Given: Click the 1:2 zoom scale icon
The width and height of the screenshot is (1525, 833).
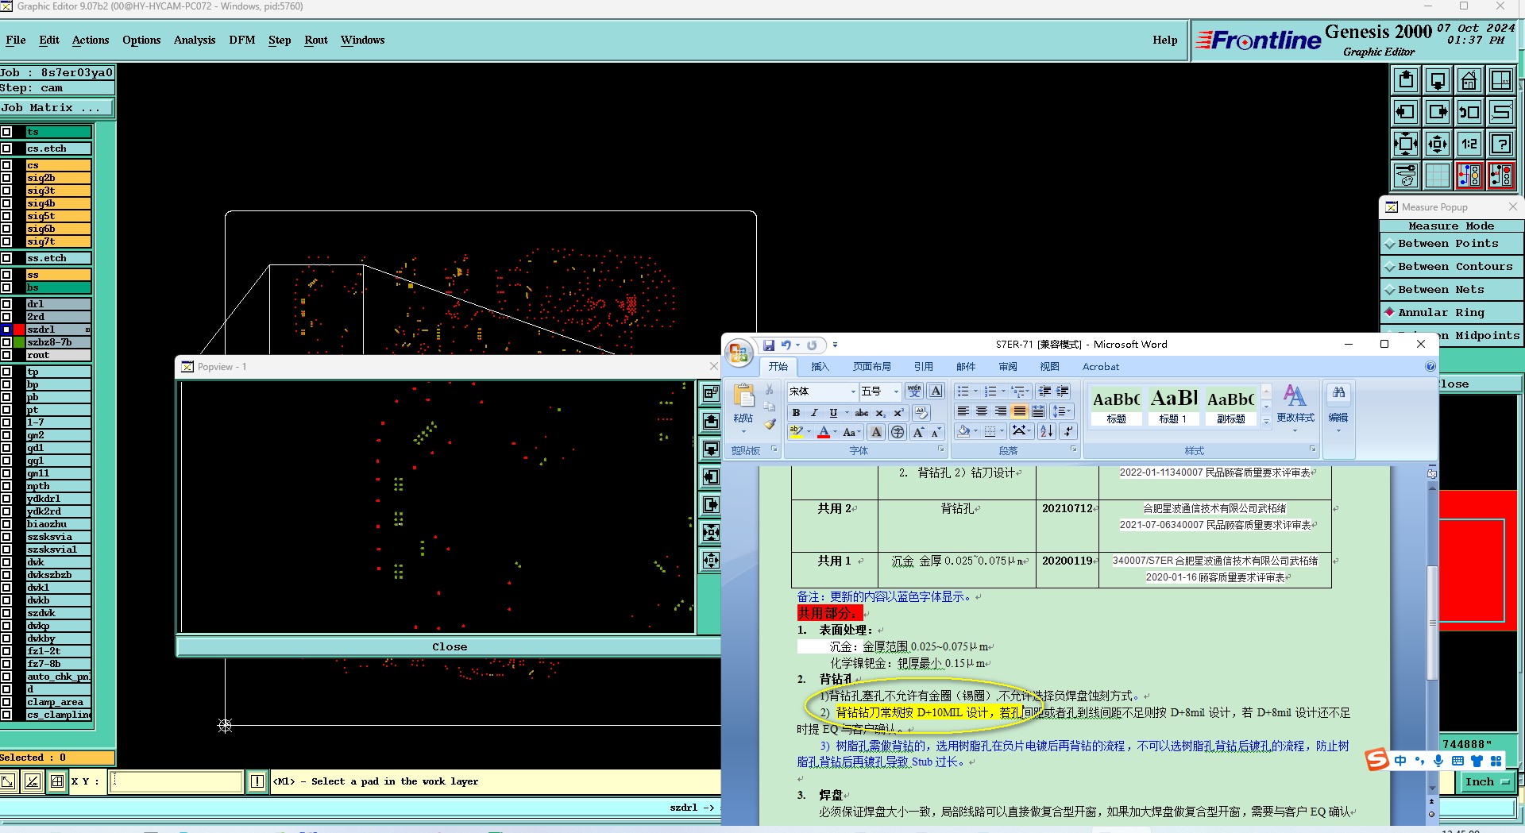Looking at the screenshot, I should coord(1469,144).
